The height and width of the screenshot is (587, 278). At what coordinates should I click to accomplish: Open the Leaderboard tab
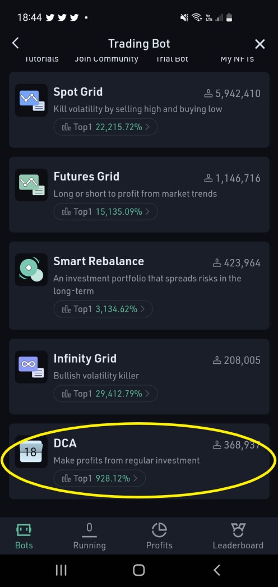[238, 536]
